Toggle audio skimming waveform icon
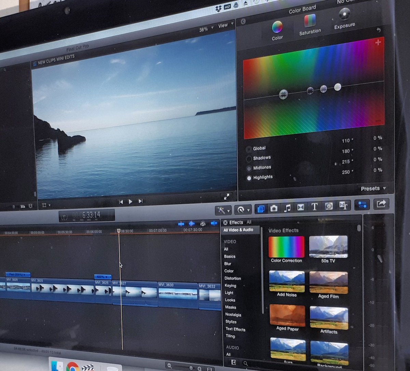The width and height of the screenshot is (410, 371). (x=192, y=223)
